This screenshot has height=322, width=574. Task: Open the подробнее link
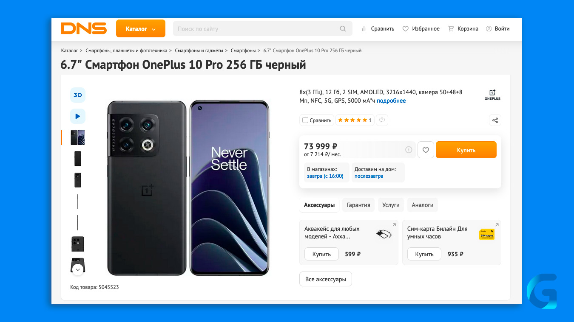(x=391, y=101)
